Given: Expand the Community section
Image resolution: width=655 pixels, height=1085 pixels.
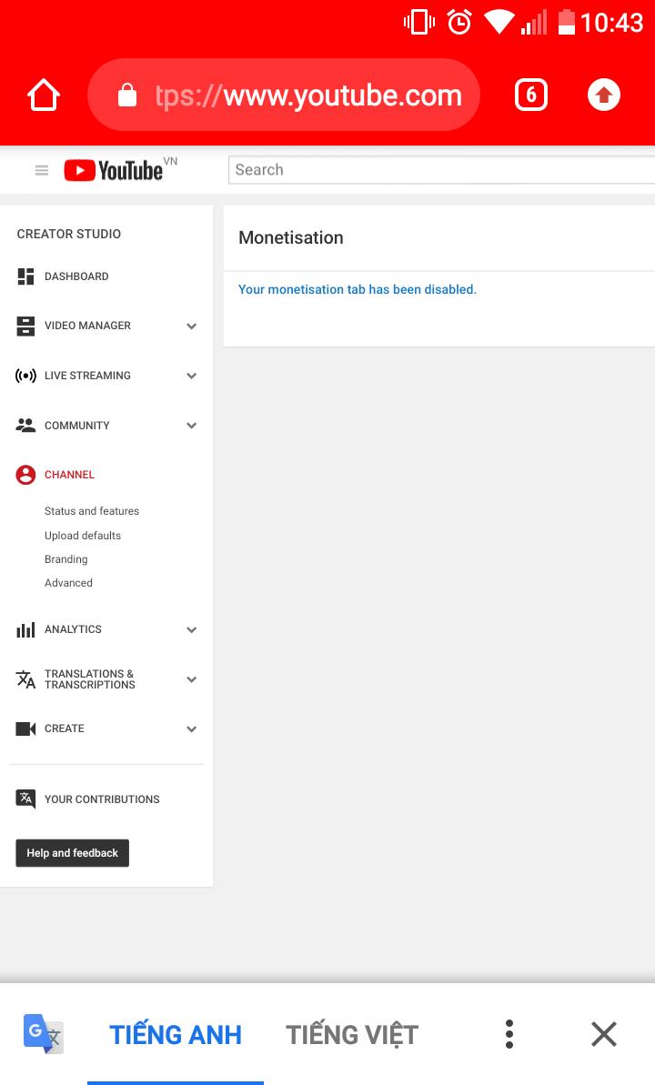Looking at the screenshot, I should pos(192,426).
